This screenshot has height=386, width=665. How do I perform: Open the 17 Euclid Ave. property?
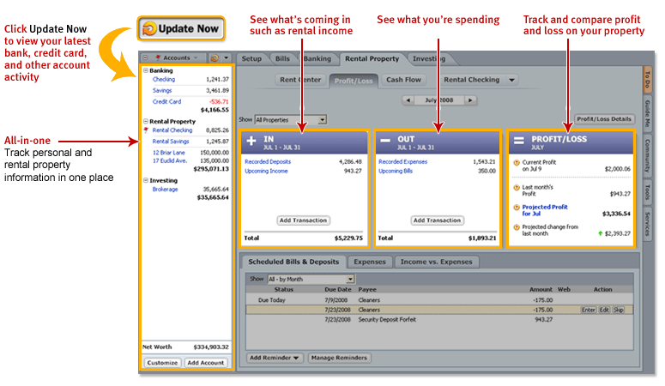click(x=170, y=160)
